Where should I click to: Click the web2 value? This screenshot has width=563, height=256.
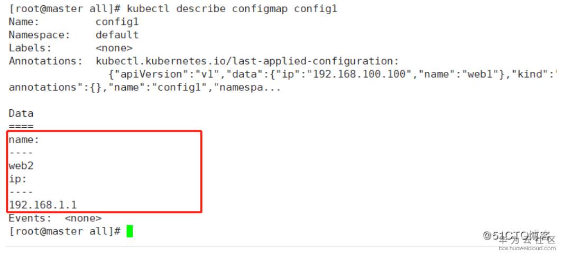[x=21, y=165]
